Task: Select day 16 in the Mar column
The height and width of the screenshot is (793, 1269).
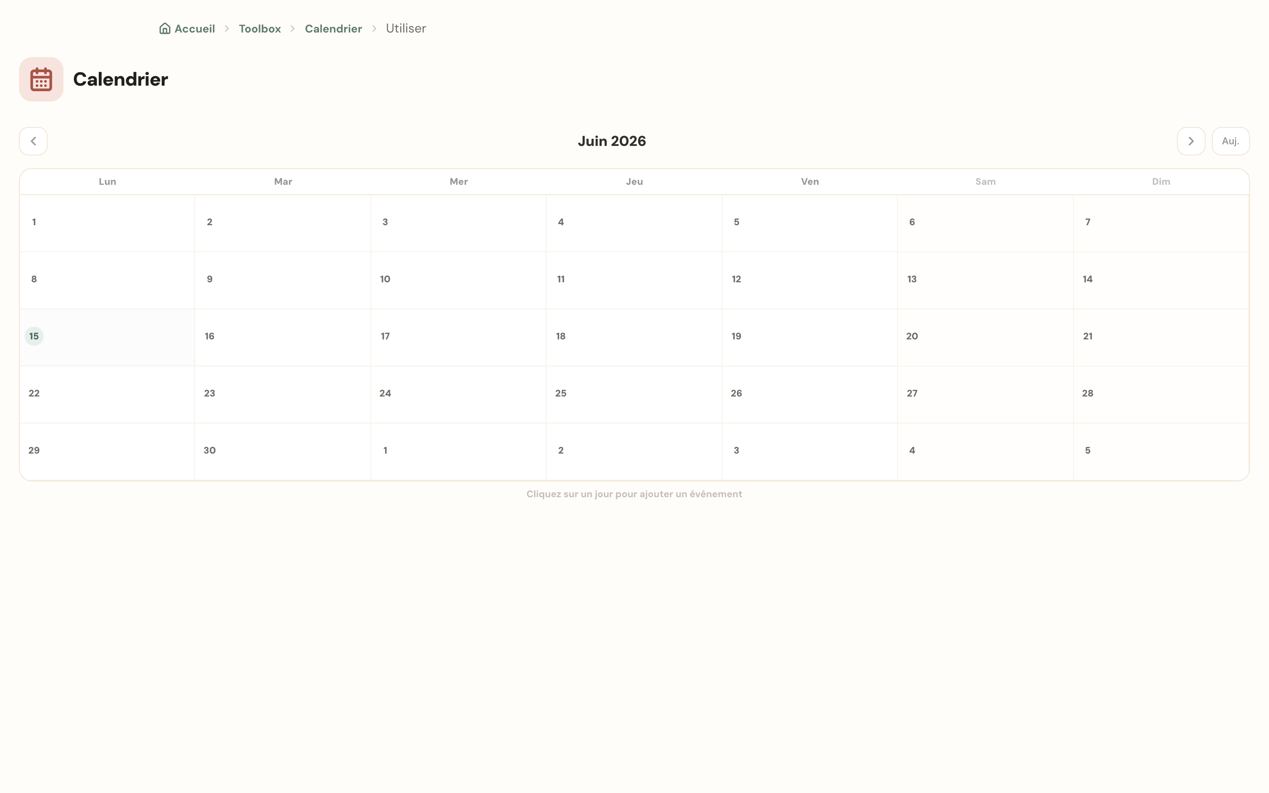Action: (283, 338)
